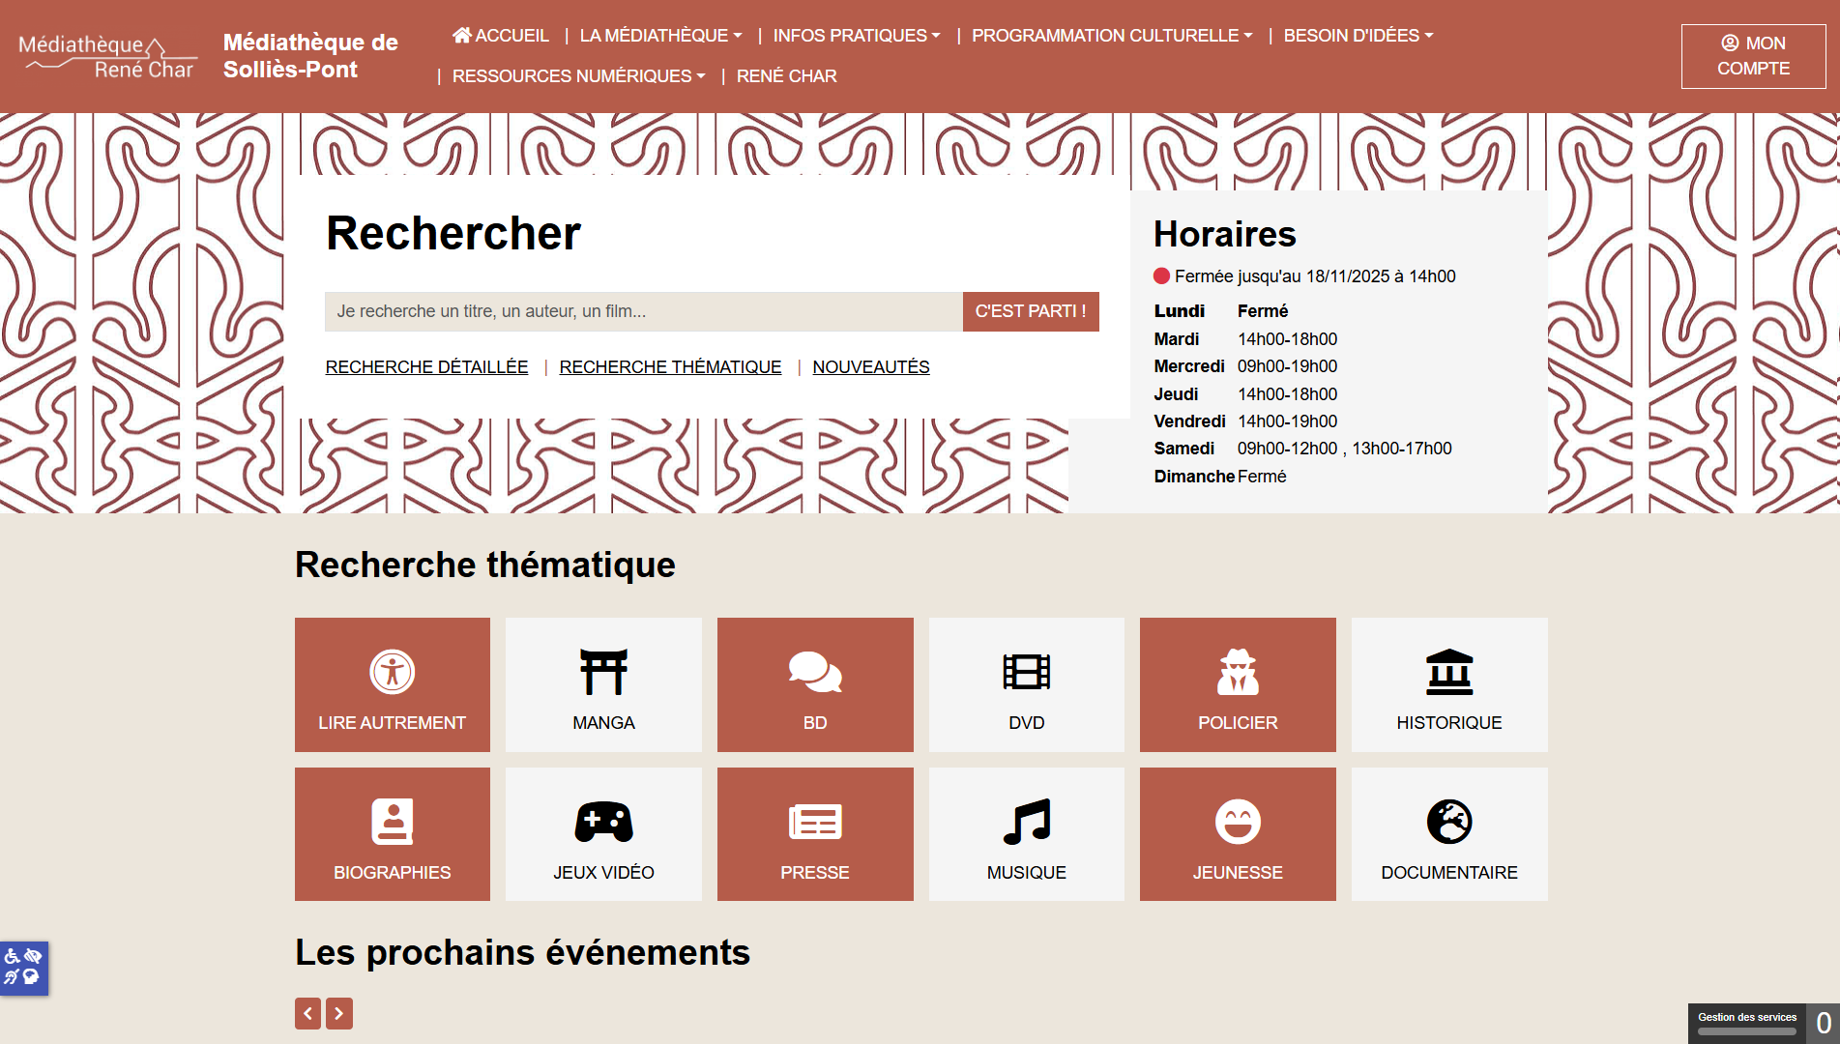
Task: Open the Mon Compte account button
Action: coord(1753,56)
